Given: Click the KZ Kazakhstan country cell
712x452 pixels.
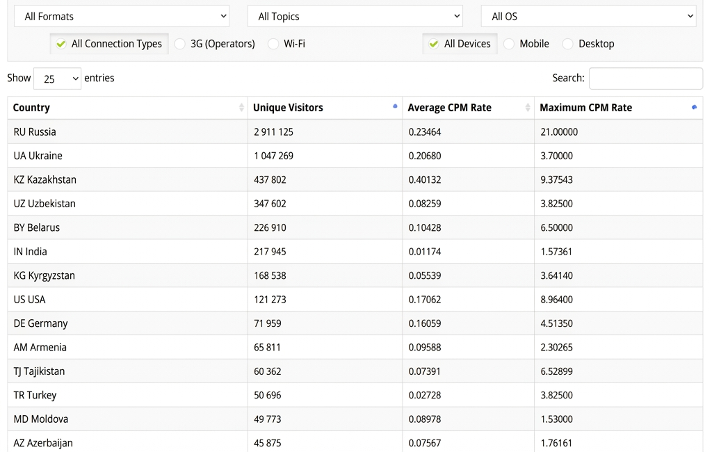Looking at the screenshot, I should (128, 179).
